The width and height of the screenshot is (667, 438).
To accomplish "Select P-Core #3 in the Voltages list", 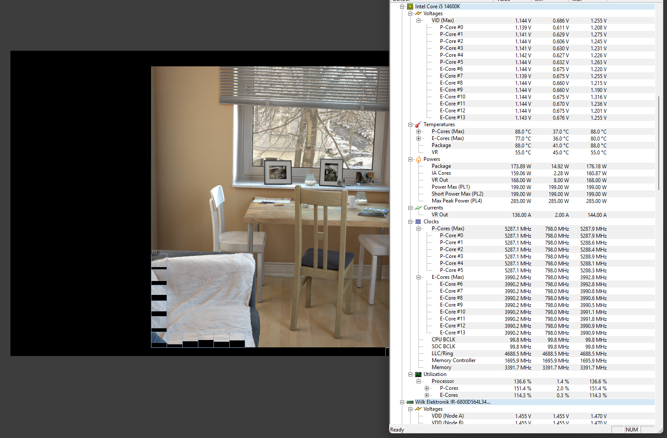I will click(522, 48).
